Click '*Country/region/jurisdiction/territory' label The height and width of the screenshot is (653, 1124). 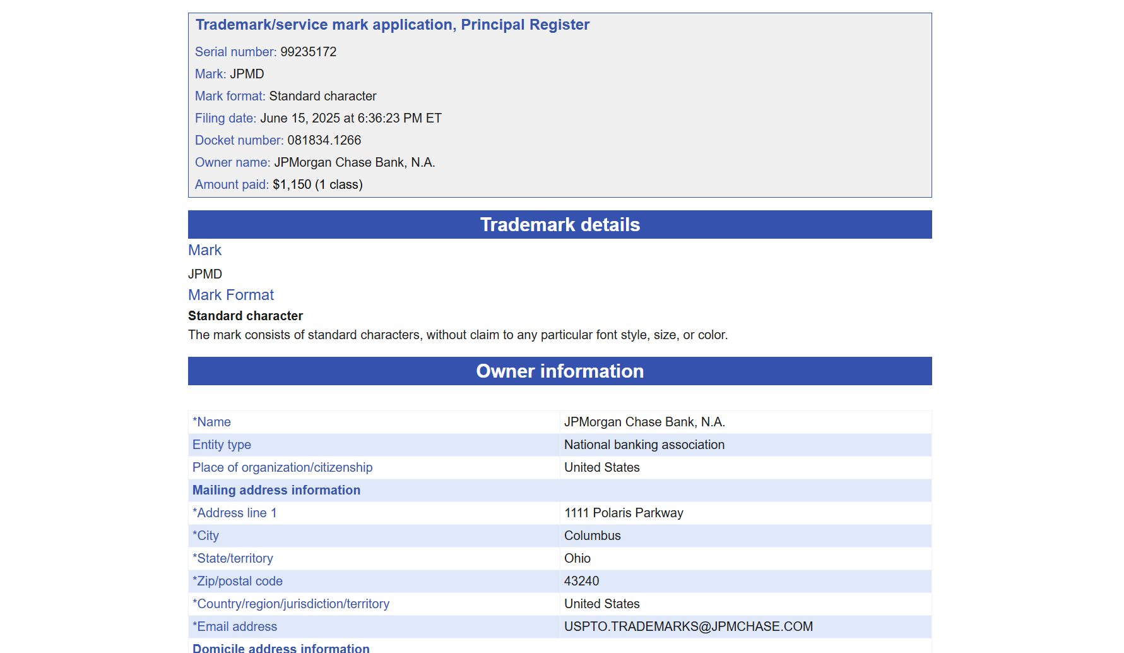click(291, 604)
